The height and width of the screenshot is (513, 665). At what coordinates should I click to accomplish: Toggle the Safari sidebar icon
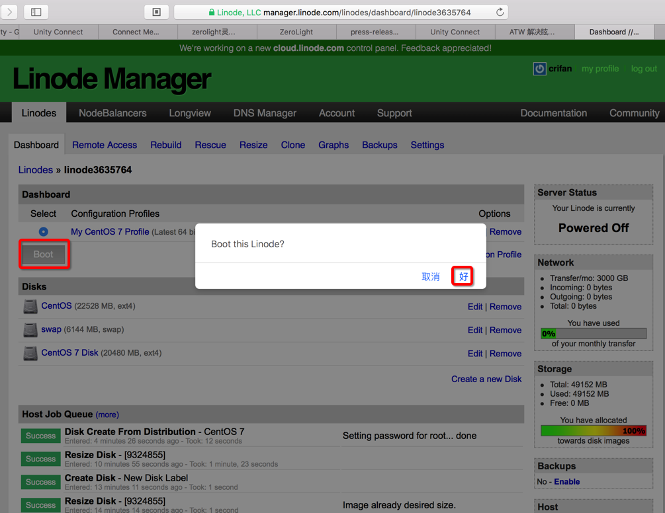[36, 12]
